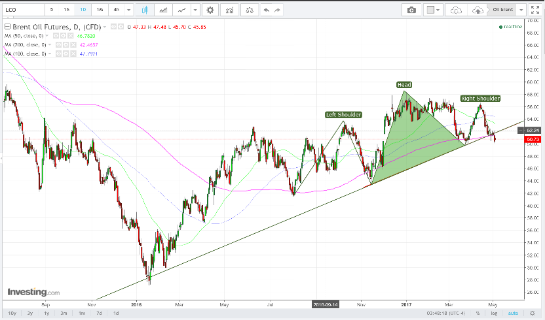Toggle the fullscreen expand icon
This screenshot has height=320, width=545.
[535, 10]
